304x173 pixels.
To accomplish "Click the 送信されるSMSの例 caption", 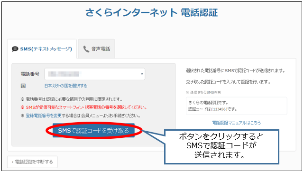I will [203, 92].
